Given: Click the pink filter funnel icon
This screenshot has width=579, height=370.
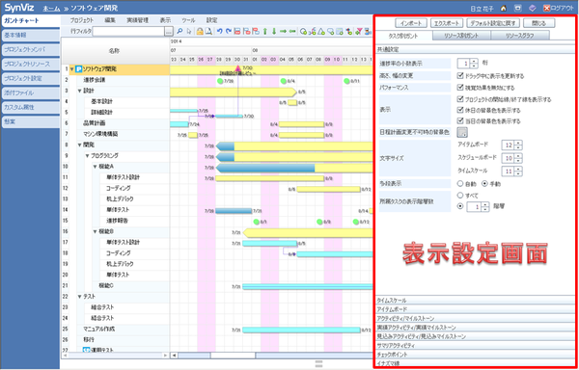Looking at the screenshot, I should pyautogui.click(x=359, y=32).
